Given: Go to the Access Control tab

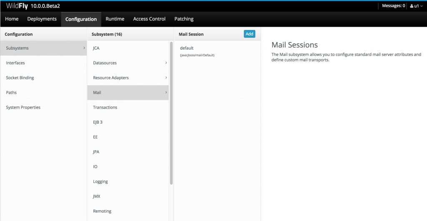Looking at the screenshot, I should tap(149, 19).
